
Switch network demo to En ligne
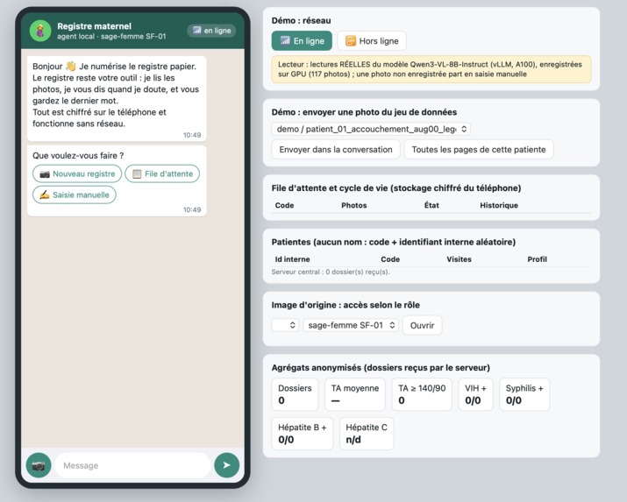302,40
